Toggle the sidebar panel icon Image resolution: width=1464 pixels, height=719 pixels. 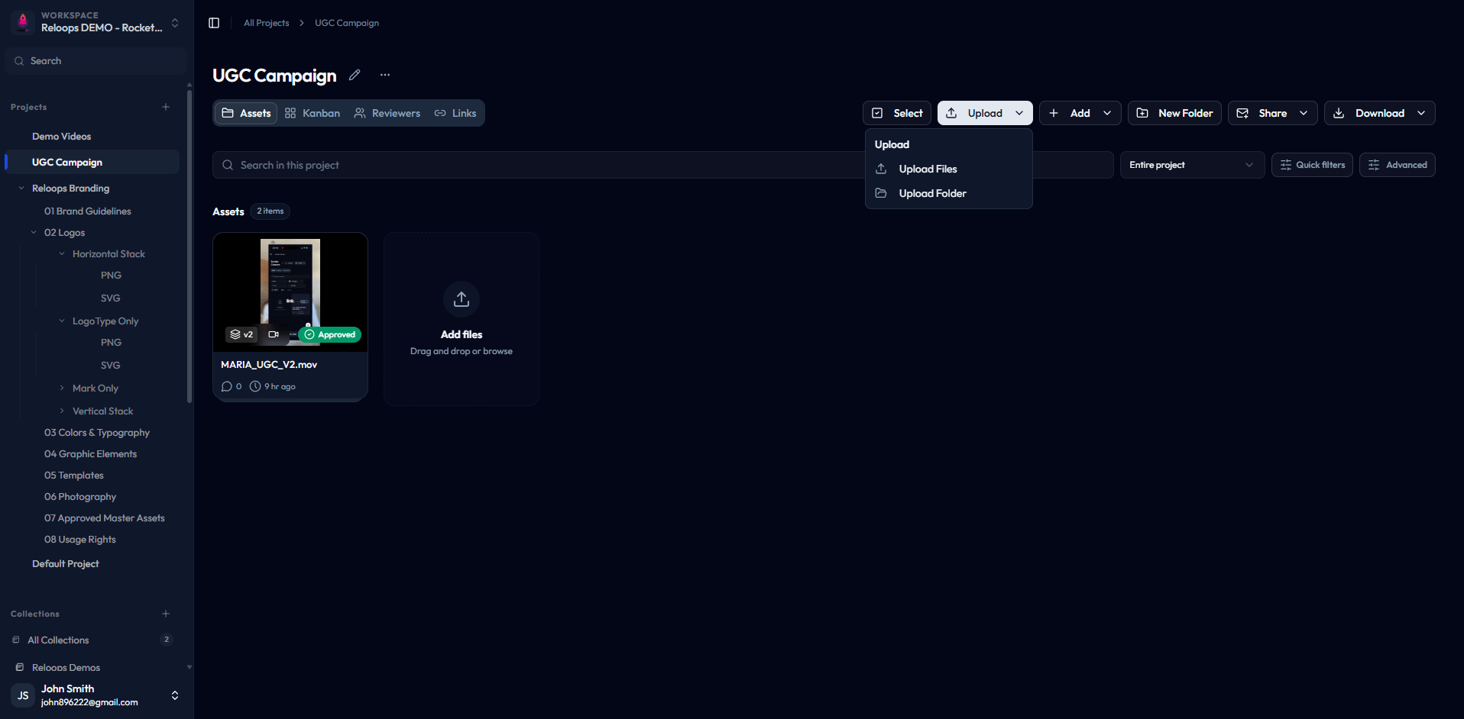point(214,23)
